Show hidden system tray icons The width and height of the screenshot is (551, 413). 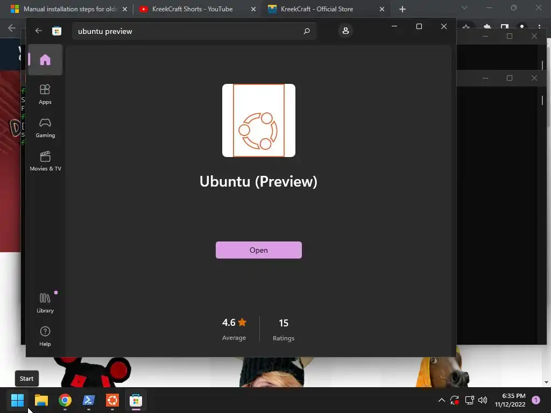[442, 400]
